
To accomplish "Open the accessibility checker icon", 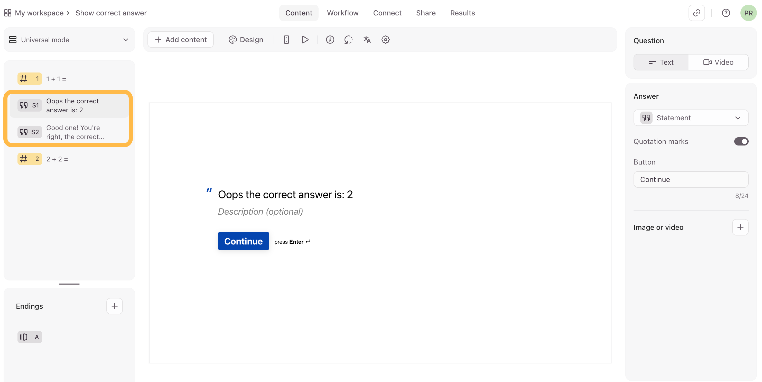I will click(x=330, y=40).
